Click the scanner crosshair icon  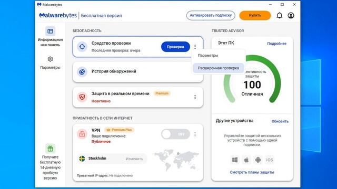(82, 47)
